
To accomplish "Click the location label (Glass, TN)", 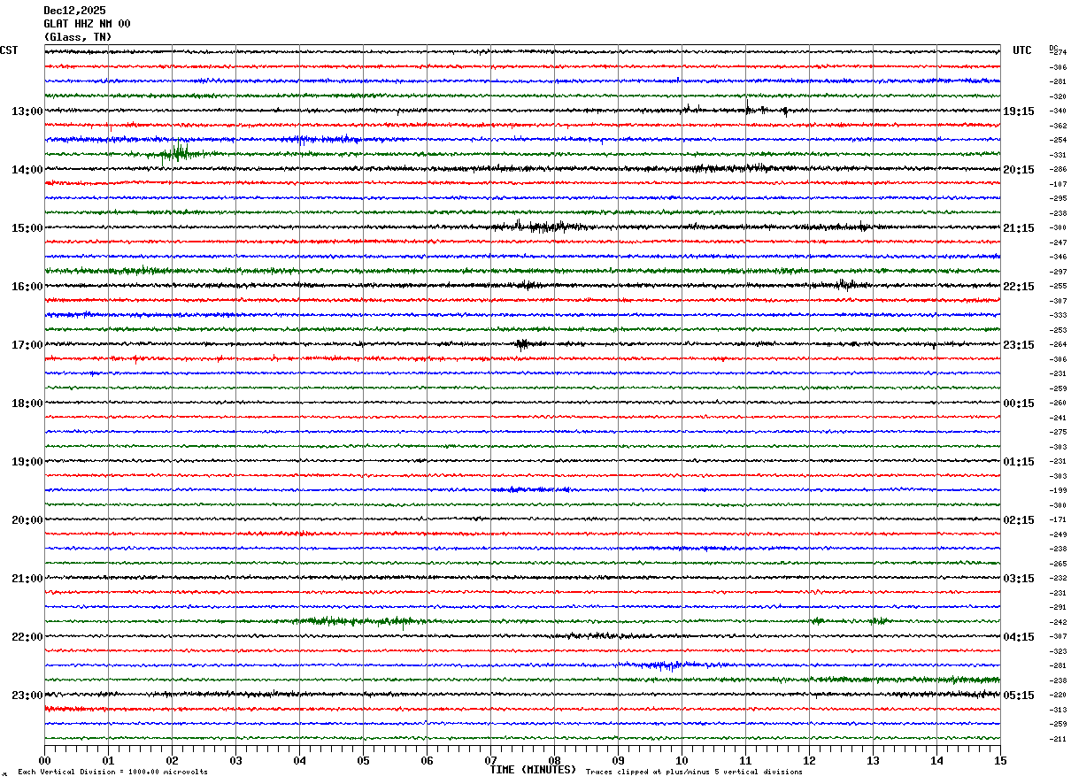I will pyautogui.click(x=78, y=37).
